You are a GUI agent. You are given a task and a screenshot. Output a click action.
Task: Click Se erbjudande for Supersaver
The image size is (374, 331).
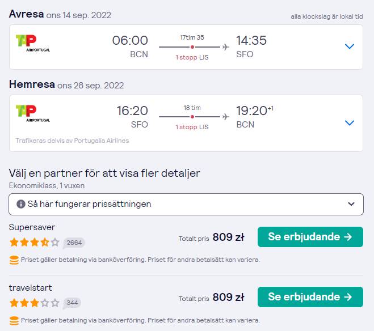pyautogui.click(x=310, y=237)
